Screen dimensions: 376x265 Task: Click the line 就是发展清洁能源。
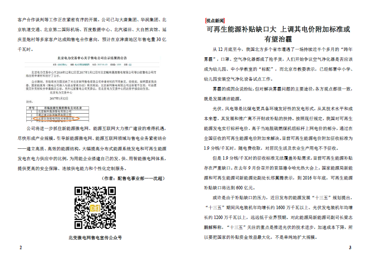point(223,99)
